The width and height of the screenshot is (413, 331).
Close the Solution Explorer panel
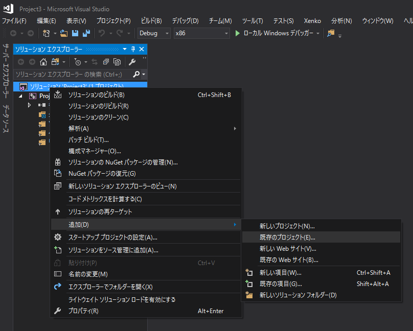[x=142, y=49]
